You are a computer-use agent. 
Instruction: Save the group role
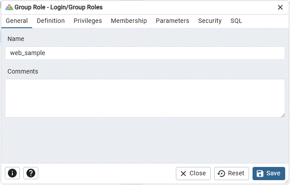pyautogui.click(x=268, y=173)
